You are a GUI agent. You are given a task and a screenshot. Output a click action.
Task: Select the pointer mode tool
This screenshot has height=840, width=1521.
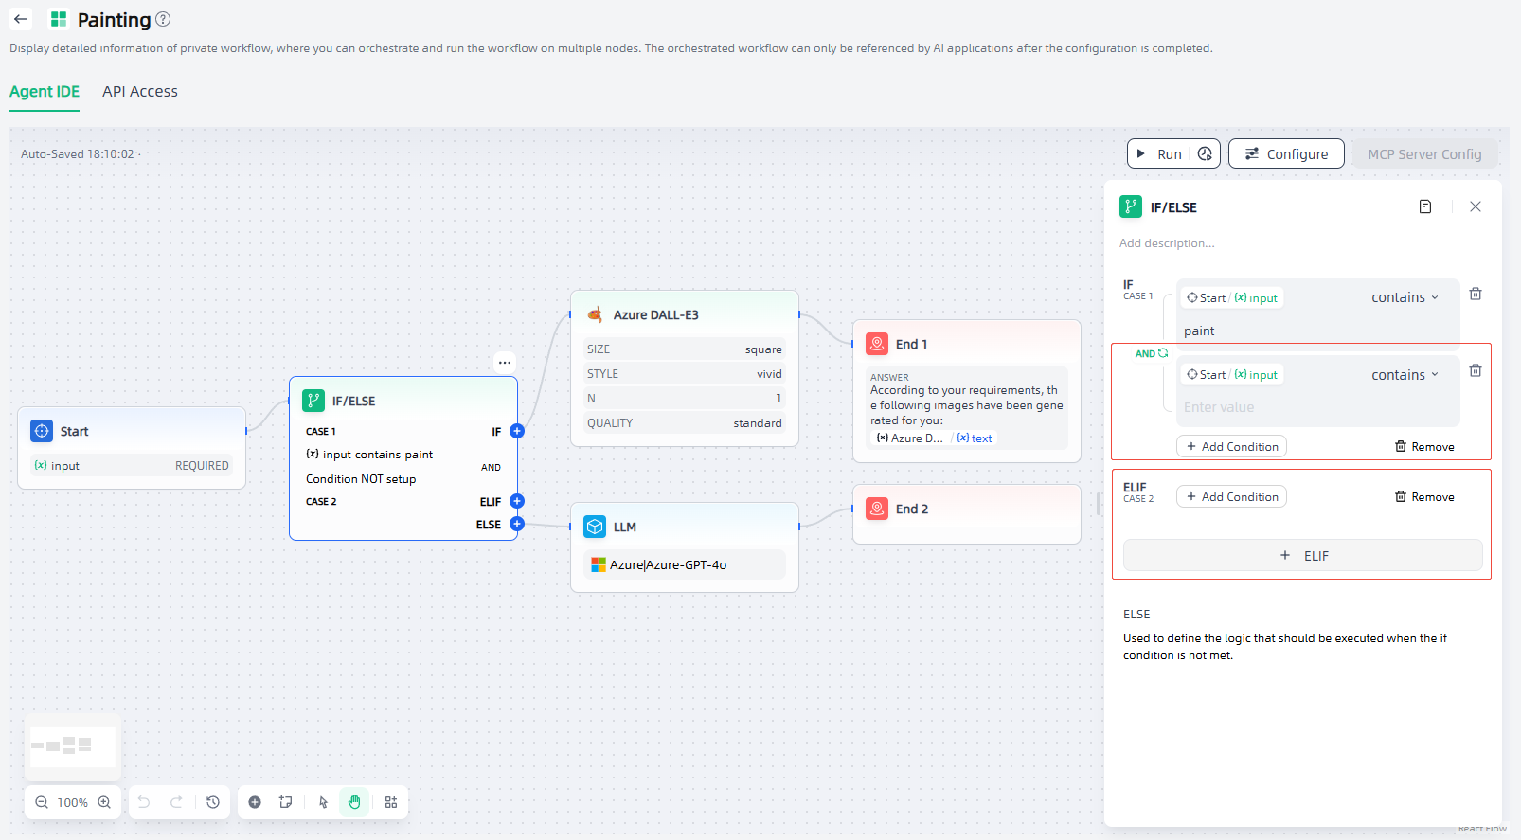click(323, 802)
